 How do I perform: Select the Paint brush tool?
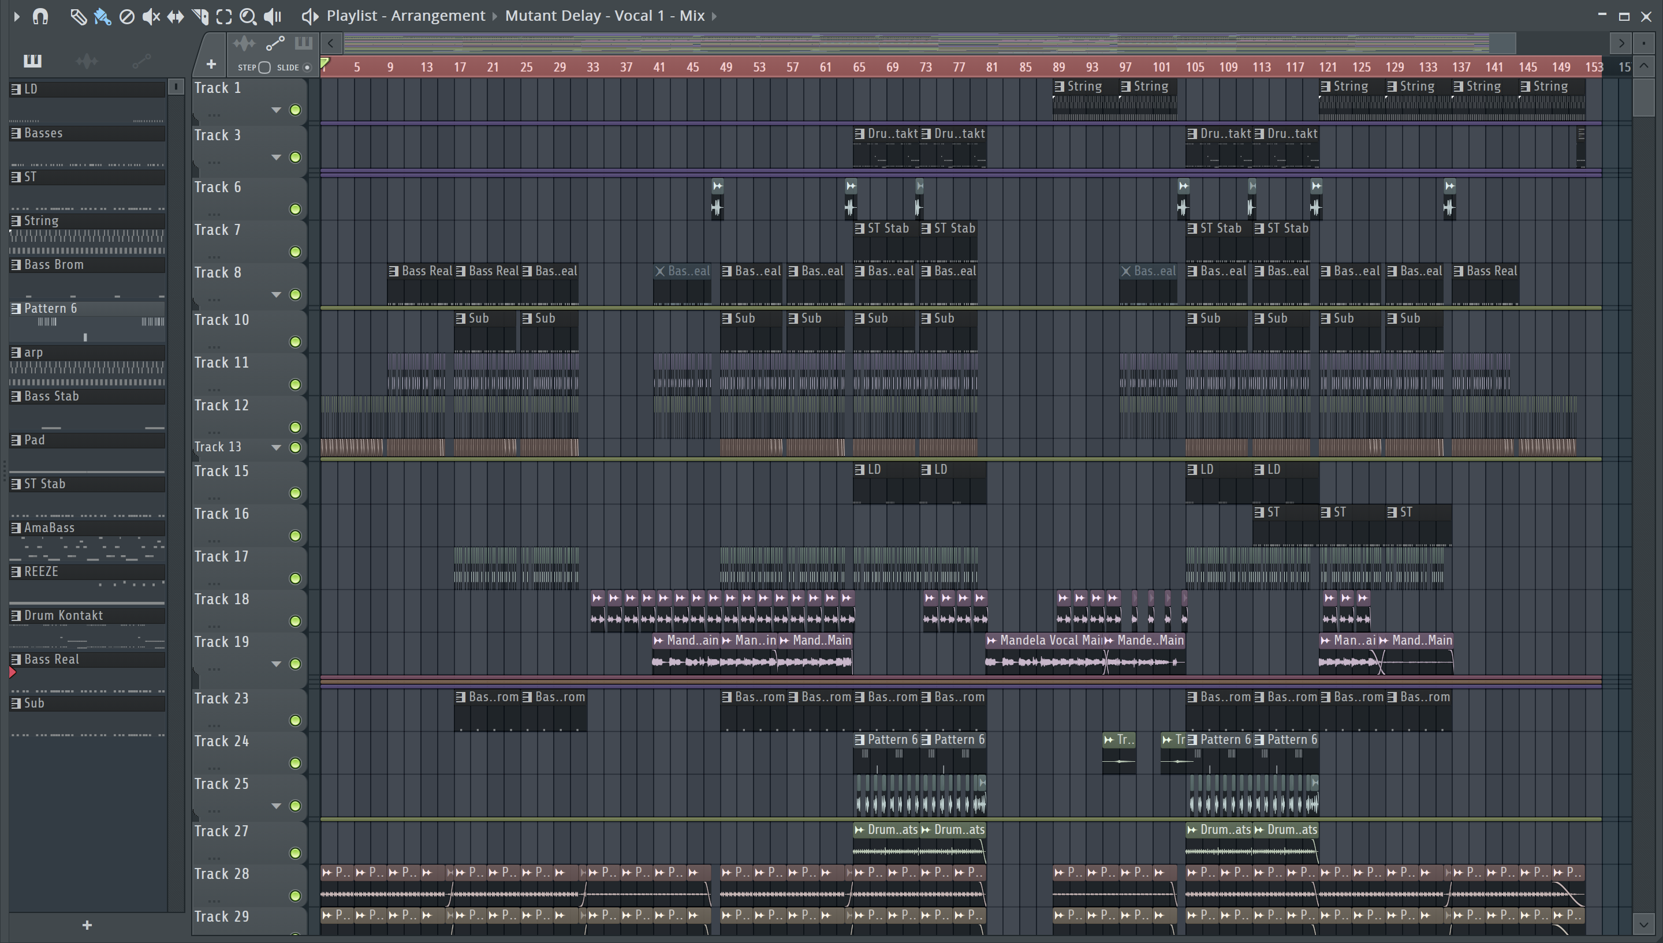(102, 16)
